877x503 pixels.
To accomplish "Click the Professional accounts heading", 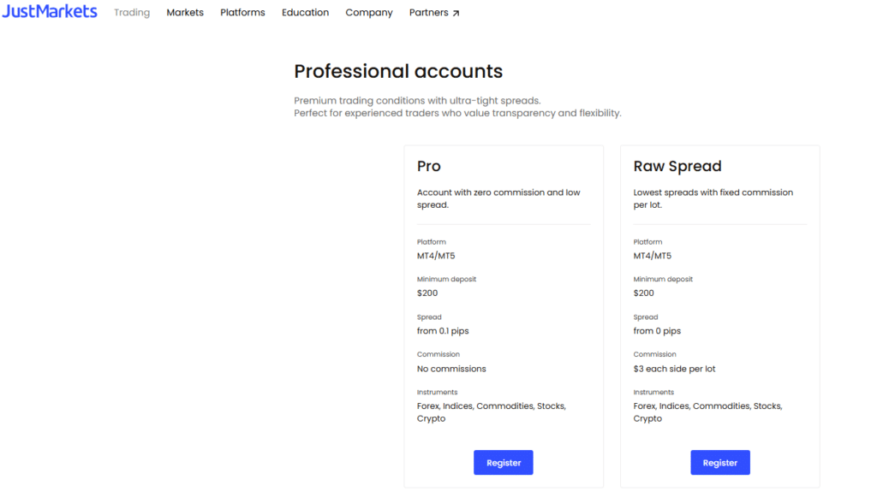I will click(398, 72).
